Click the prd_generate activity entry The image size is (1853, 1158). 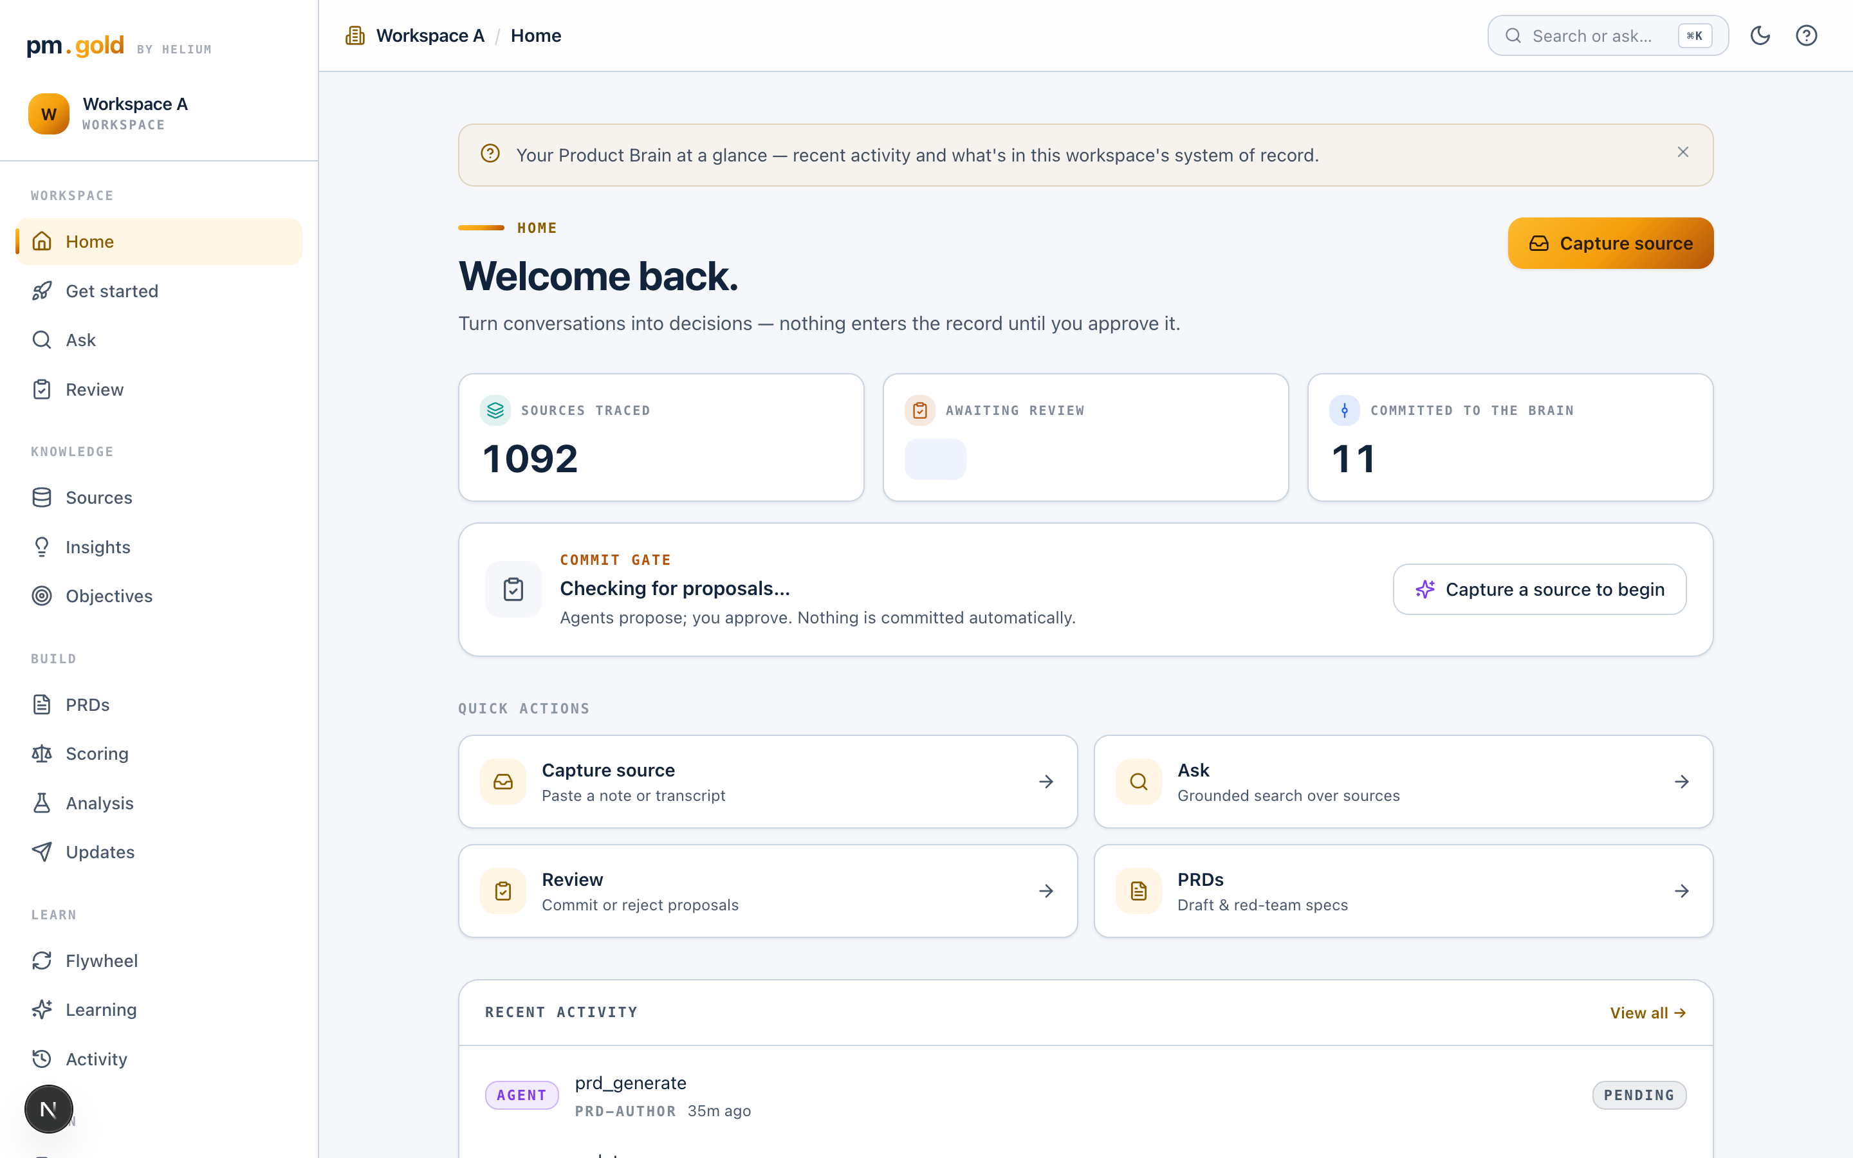1086,1096
